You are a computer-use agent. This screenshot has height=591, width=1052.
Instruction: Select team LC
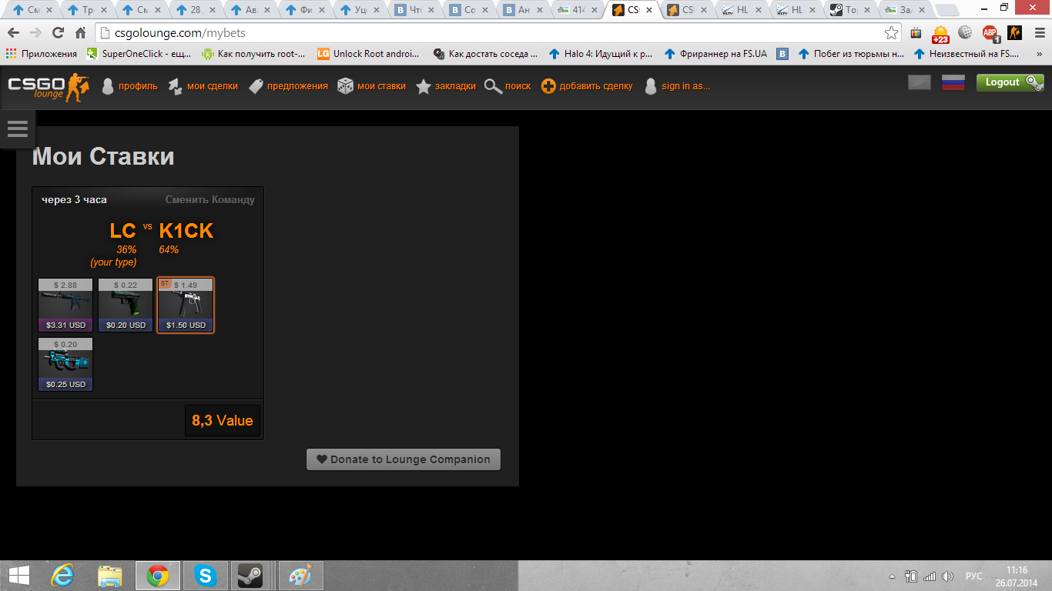click(122, 231)
